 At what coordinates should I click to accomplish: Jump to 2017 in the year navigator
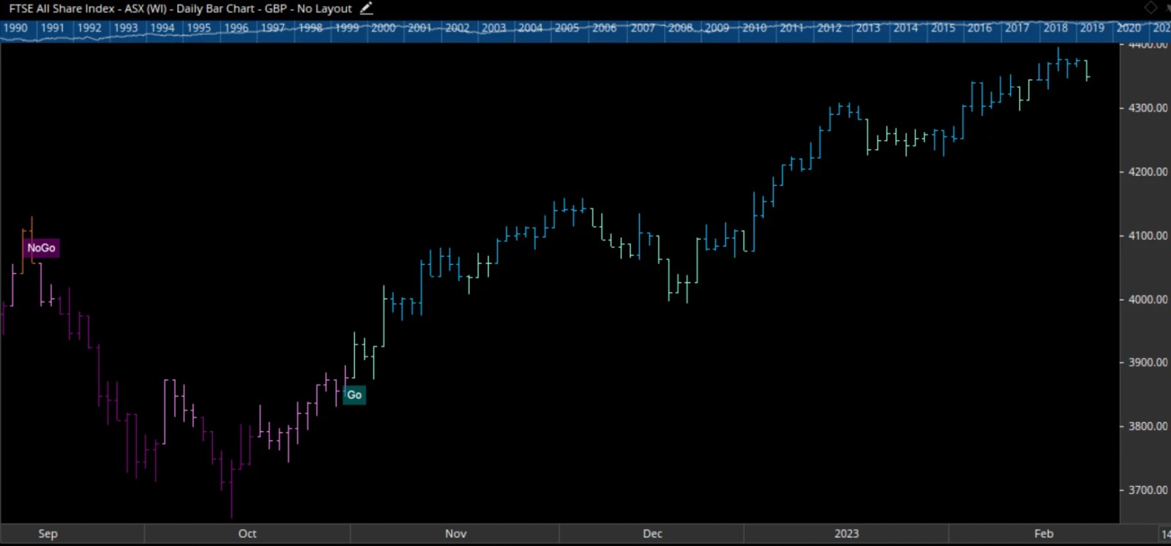(1017, 28)
